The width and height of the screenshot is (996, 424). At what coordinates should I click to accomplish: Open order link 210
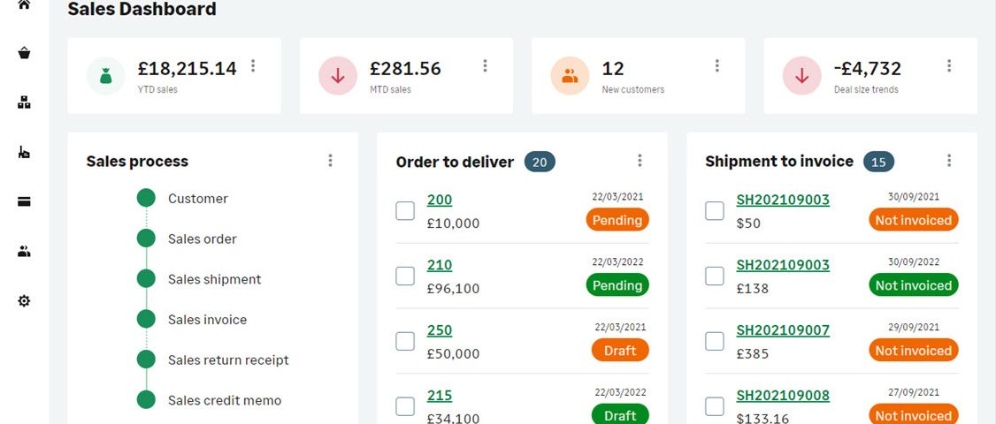point(440,265)
